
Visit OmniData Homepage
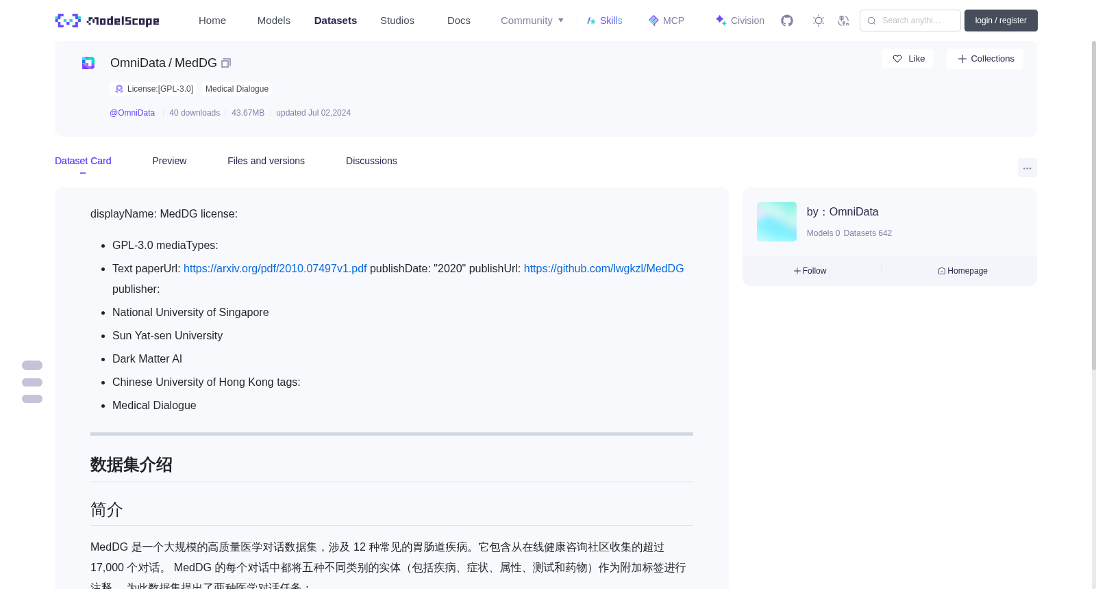click(963, 271)
